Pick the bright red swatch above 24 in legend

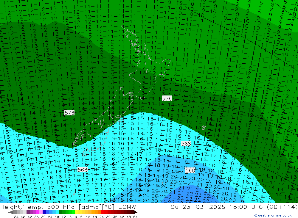(103, 212)
